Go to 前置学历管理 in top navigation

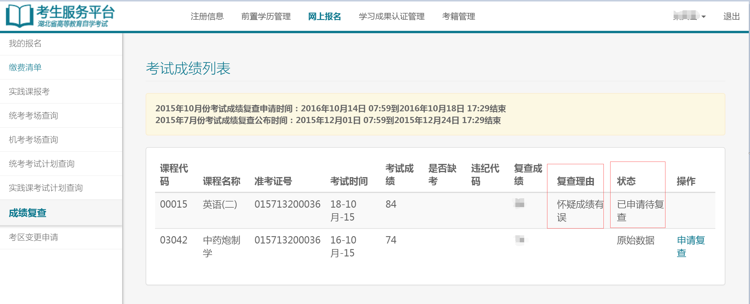pos(266,16)
